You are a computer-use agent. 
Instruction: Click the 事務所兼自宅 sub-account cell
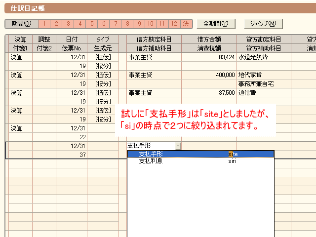(x=264, y=84)
